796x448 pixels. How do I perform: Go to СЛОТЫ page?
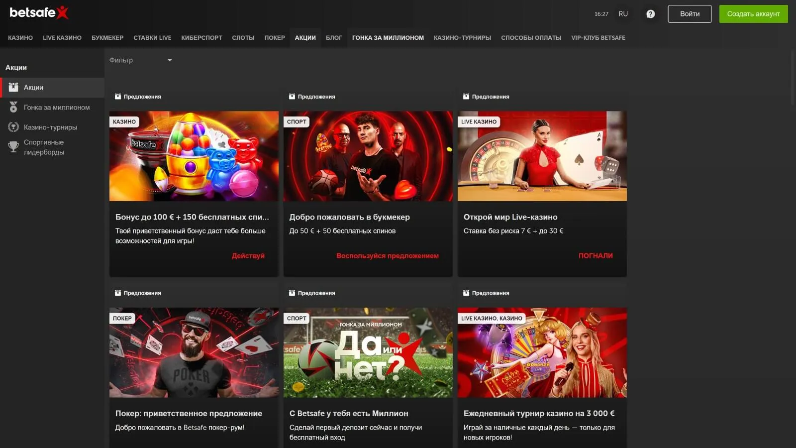click(243, 38)
